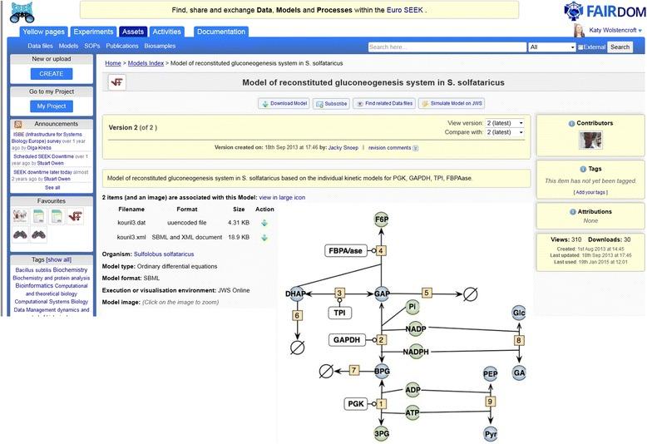Click the SEEK binoculars logo
The width and height of the screenshot is (647, 444).
[22, 12]
